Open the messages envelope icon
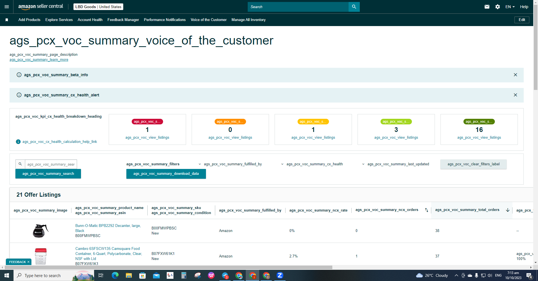This screenshot has width=538, height=281. click(x=487, y=7)
